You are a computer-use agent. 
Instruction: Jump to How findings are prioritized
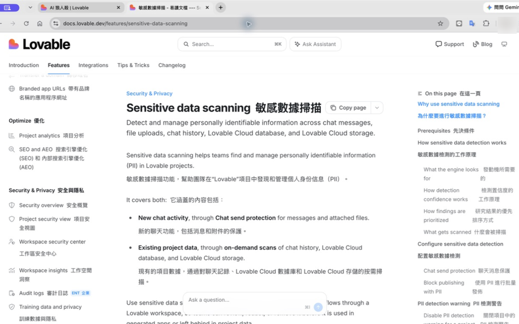(x=468, y=216)
